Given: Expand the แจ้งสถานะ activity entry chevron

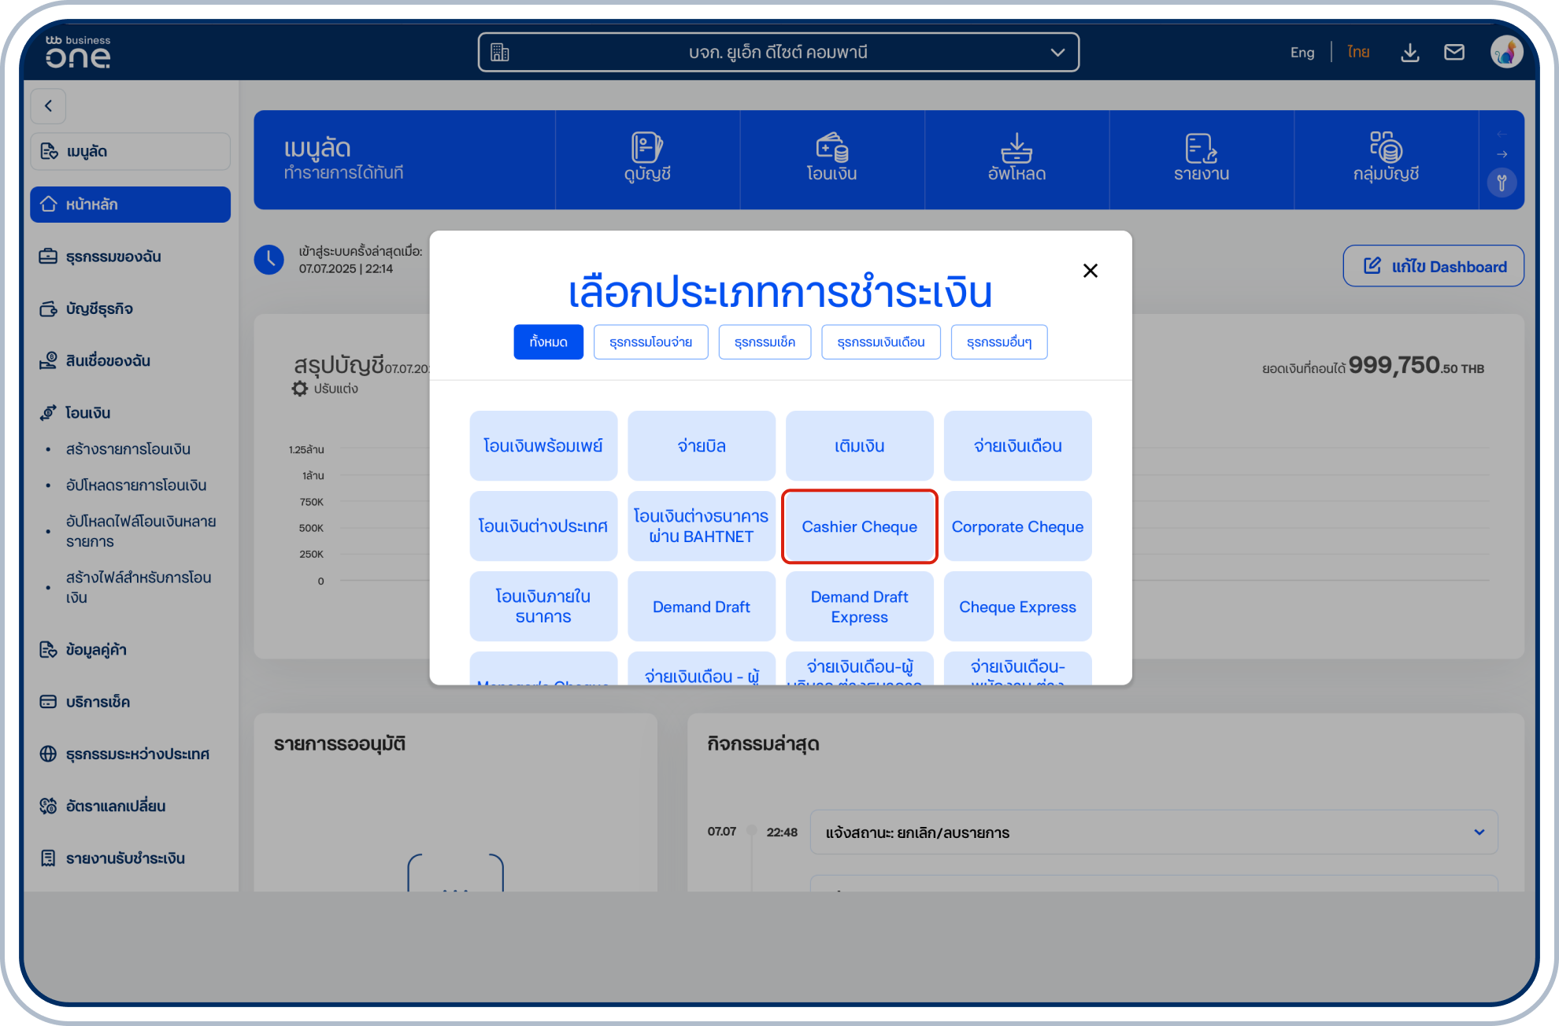Looking at the screenshot, I should (1479, 832).
